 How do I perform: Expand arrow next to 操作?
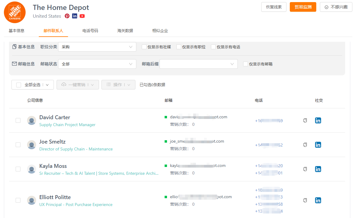pyautogui.click(x=129, y=85)
